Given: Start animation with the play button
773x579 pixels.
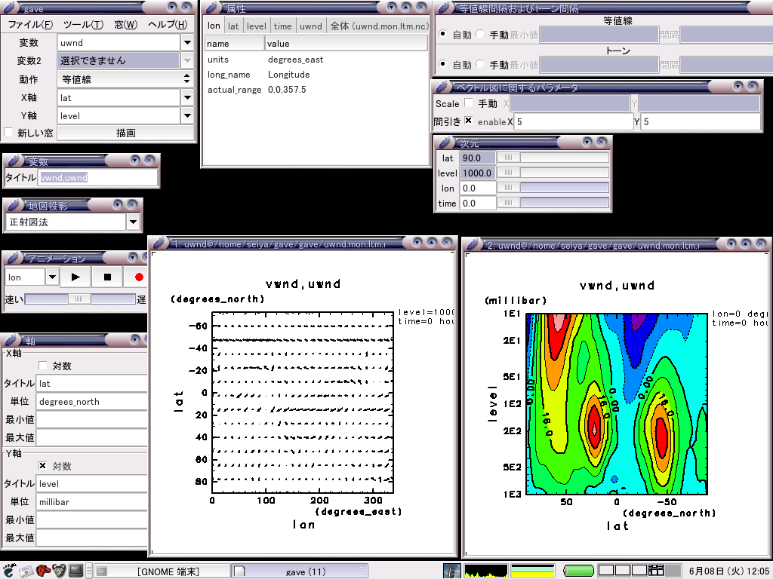Looking at the screenshot, I should pyautogui.click(x=75, y=277).
